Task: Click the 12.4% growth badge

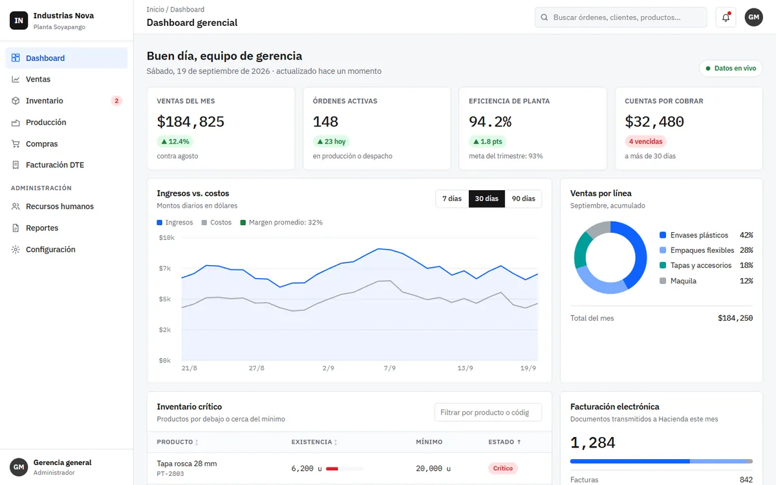Action: pos(175,142)
